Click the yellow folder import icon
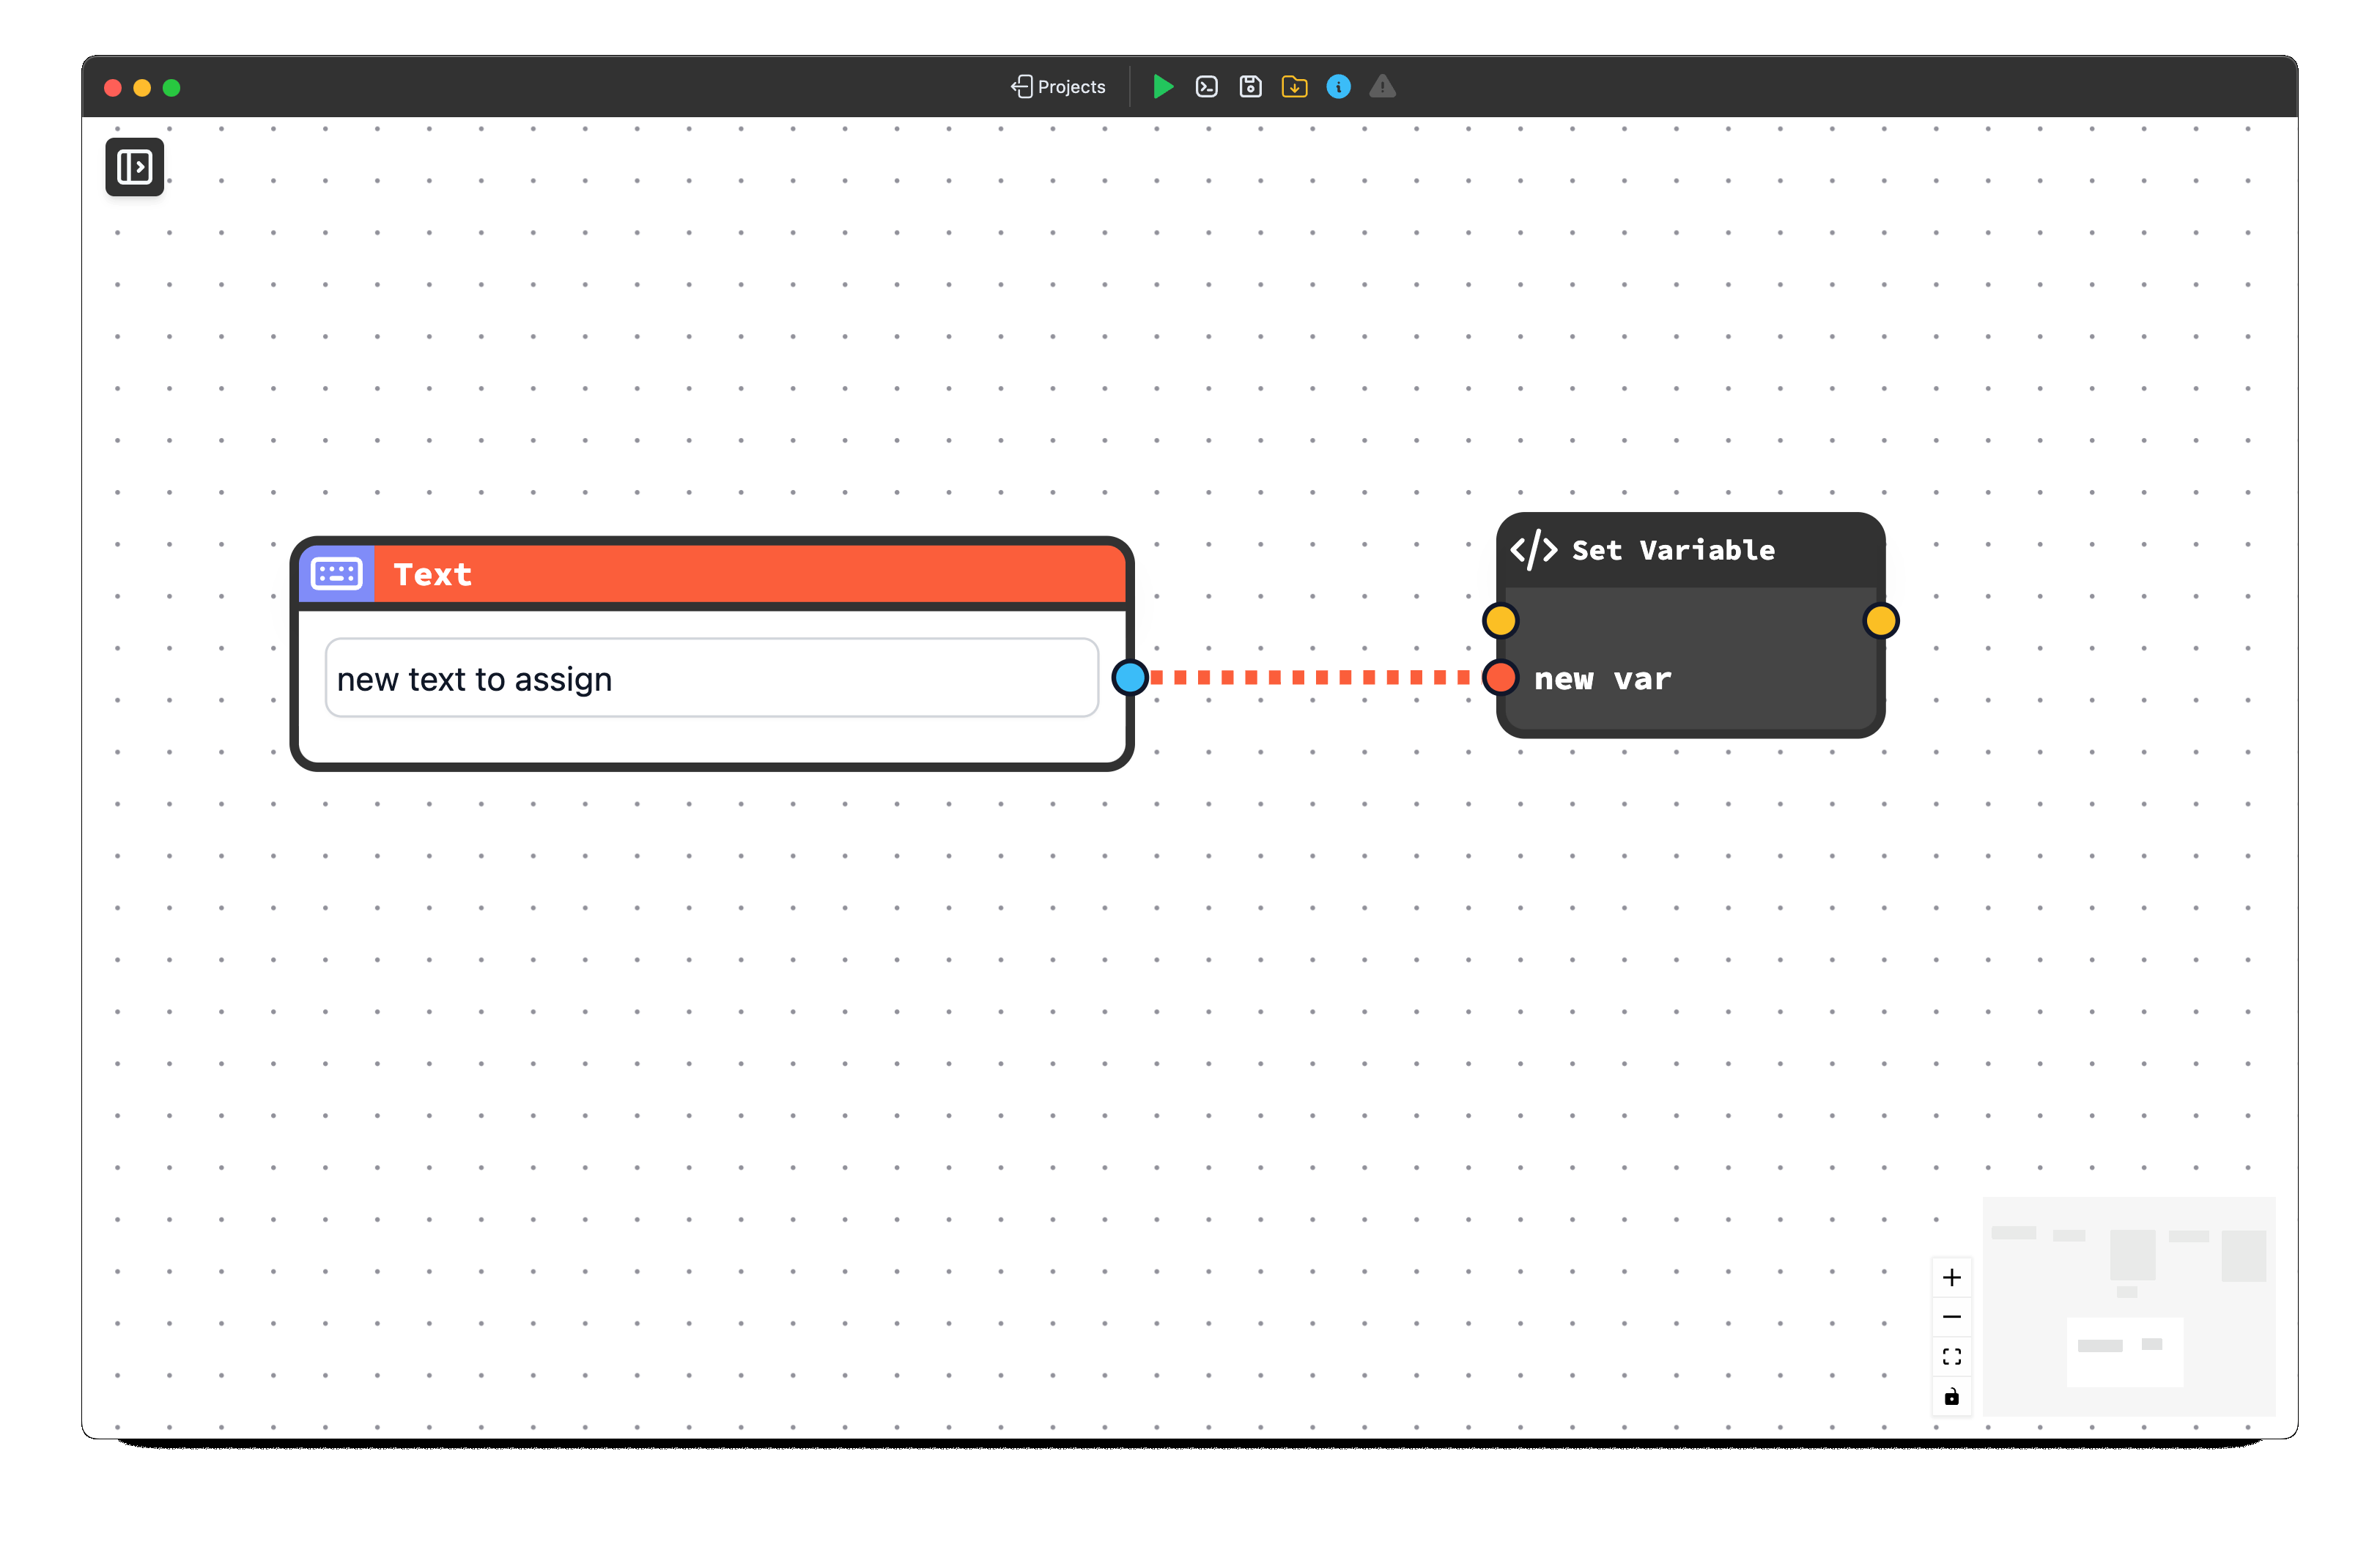Viewport: 2380px width, 1547px height. pyautogui.click(x=1294, y=87)
